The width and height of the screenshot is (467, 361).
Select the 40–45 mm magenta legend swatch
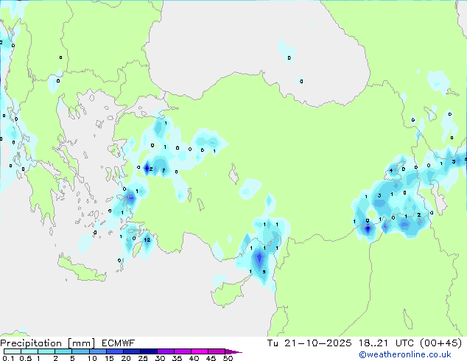tap(200, 351)
